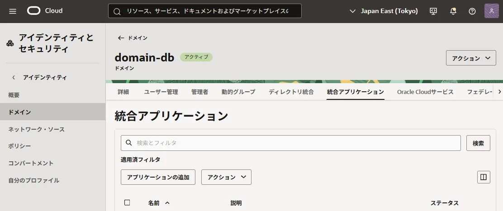Focus the top global search field
Screen dimensions: 503x211
[204, 11]
